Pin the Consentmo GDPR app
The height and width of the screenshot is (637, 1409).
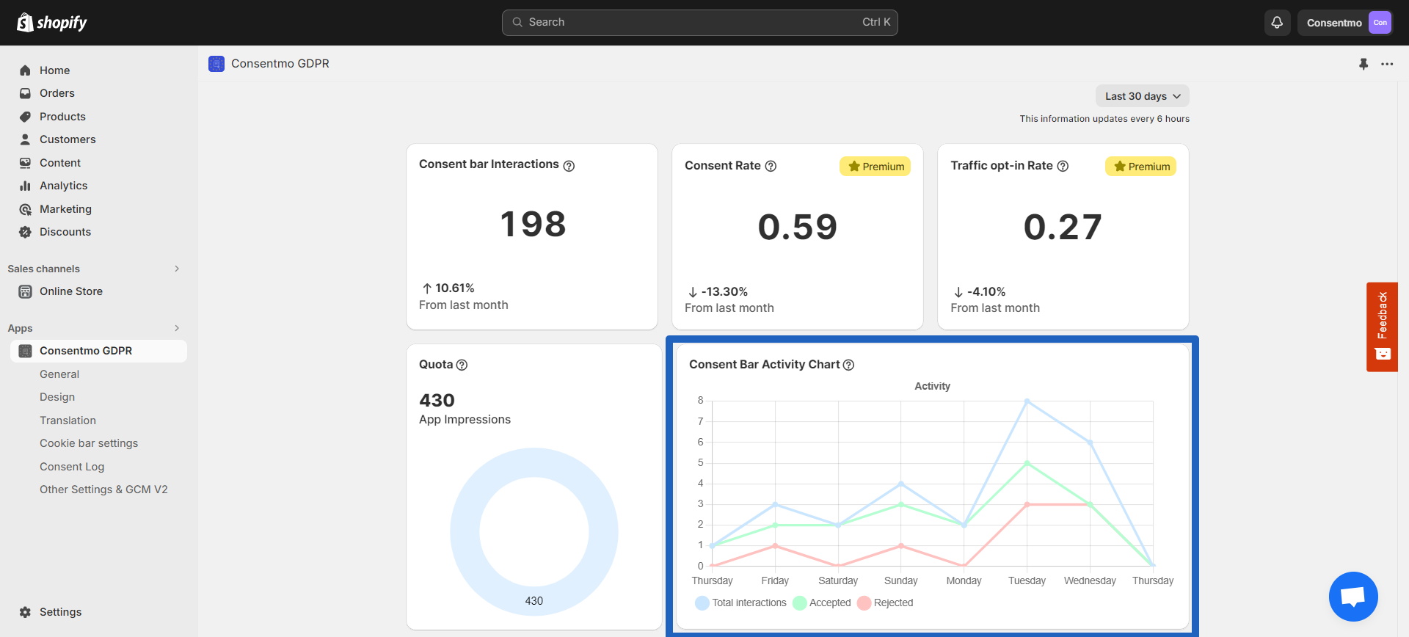click(1364, 64)
